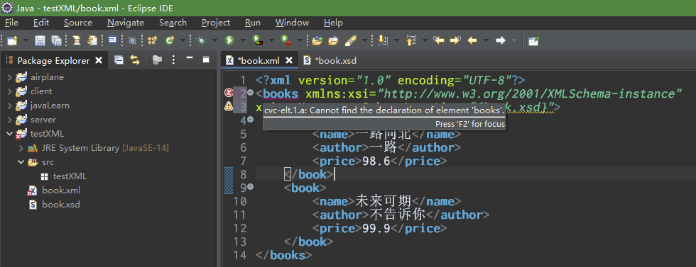Select book.xsd in Package Explorer
This screenshot has height=267, width=696.
pos(54,205)
